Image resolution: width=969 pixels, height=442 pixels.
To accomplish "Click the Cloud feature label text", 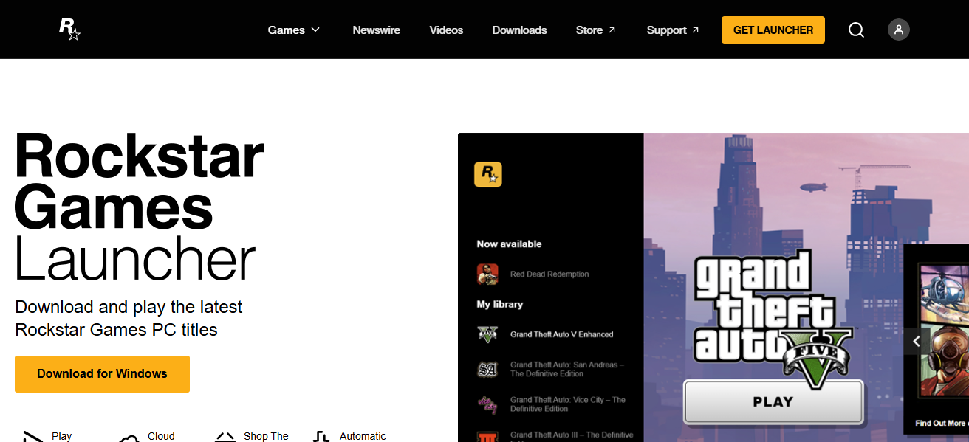I will tap(161, 436).
